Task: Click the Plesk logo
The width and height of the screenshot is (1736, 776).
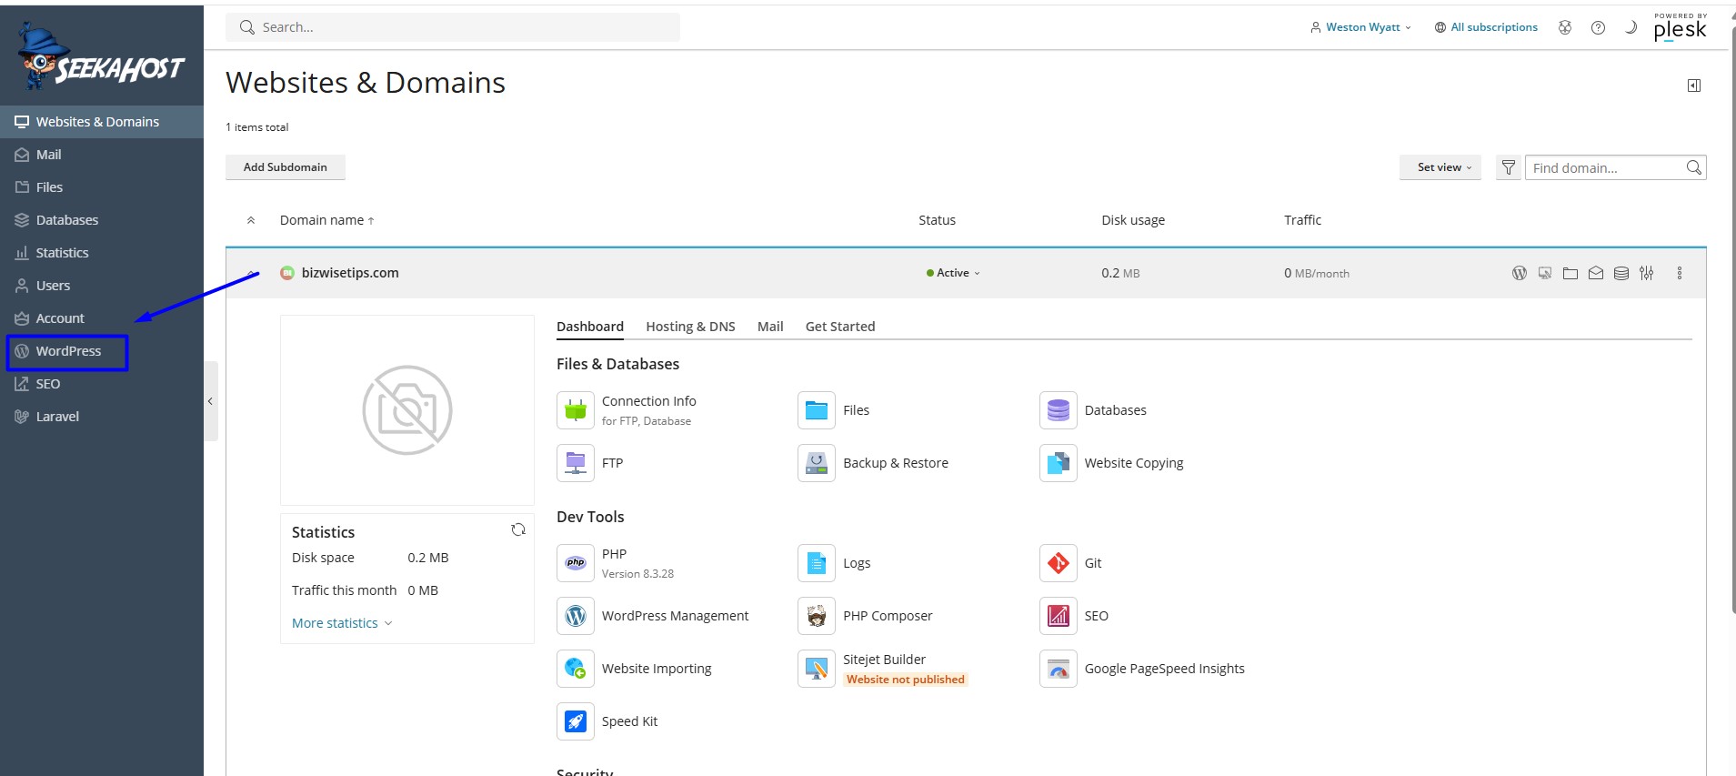Action: [x=1680, y=27]
